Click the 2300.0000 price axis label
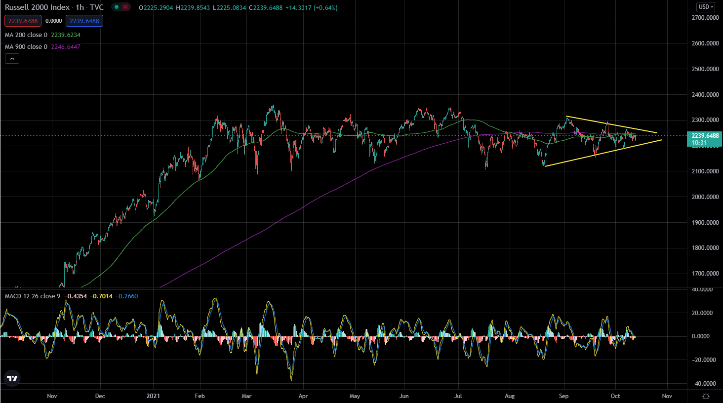 point(705,120)
